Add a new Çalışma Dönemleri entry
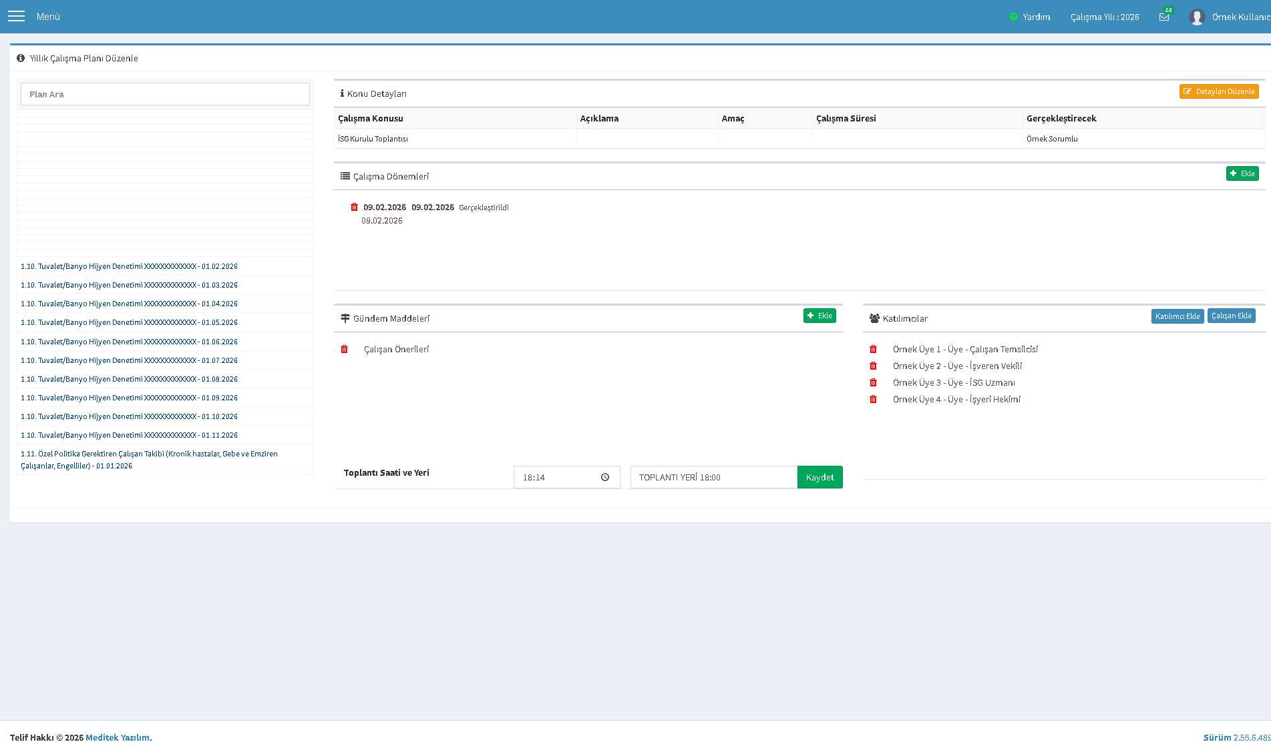Viewport: 1271px width, 754px height. (x=1242, y=173)
